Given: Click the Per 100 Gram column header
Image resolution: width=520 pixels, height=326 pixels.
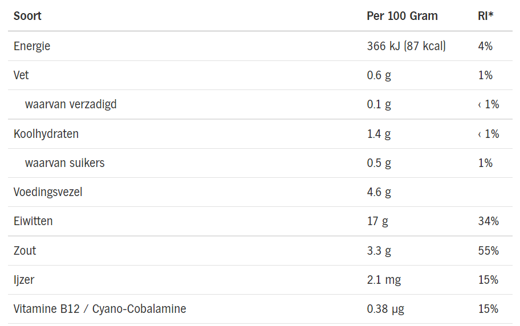Looking at the screenshot, I should tap(402, 16).
